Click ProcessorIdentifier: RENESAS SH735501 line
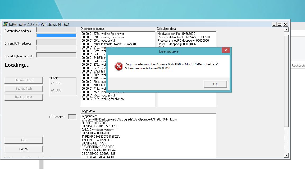The image size is (305, 169). pyautogui.click(x=184, y=37)
